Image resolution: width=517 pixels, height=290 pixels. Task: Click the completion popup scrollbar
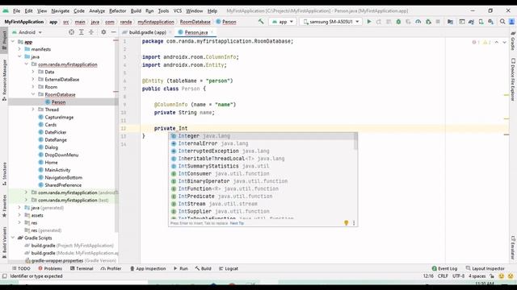pos(355,142)
